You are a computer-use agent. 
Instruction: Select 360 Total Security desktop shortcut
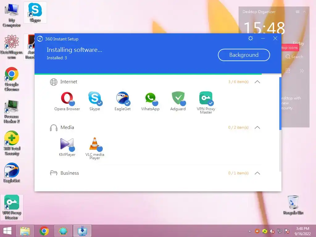coord(12,143)
